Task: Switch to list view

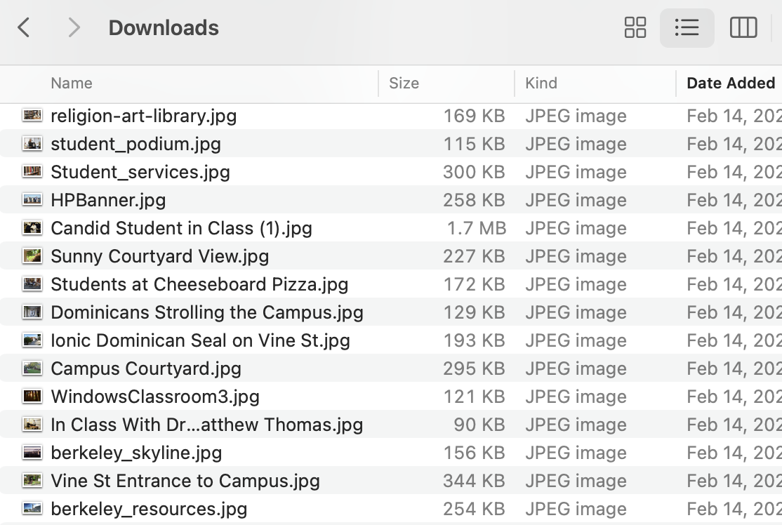Action: (x=687, y=28)
